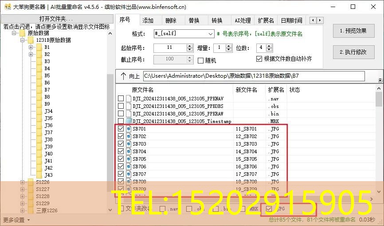Click the Timestamp MRK file icon
This screenshot has width=384, height=226.
[129, 121]
